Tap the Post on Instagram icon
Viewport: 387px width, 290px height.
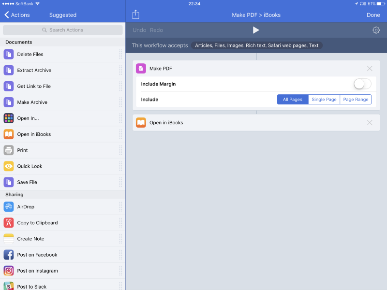tap(9, 271)
